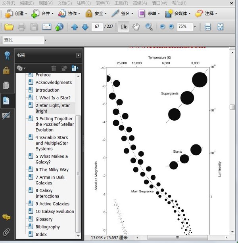Click the delete bookmark trash icon

tap(54, 68)
